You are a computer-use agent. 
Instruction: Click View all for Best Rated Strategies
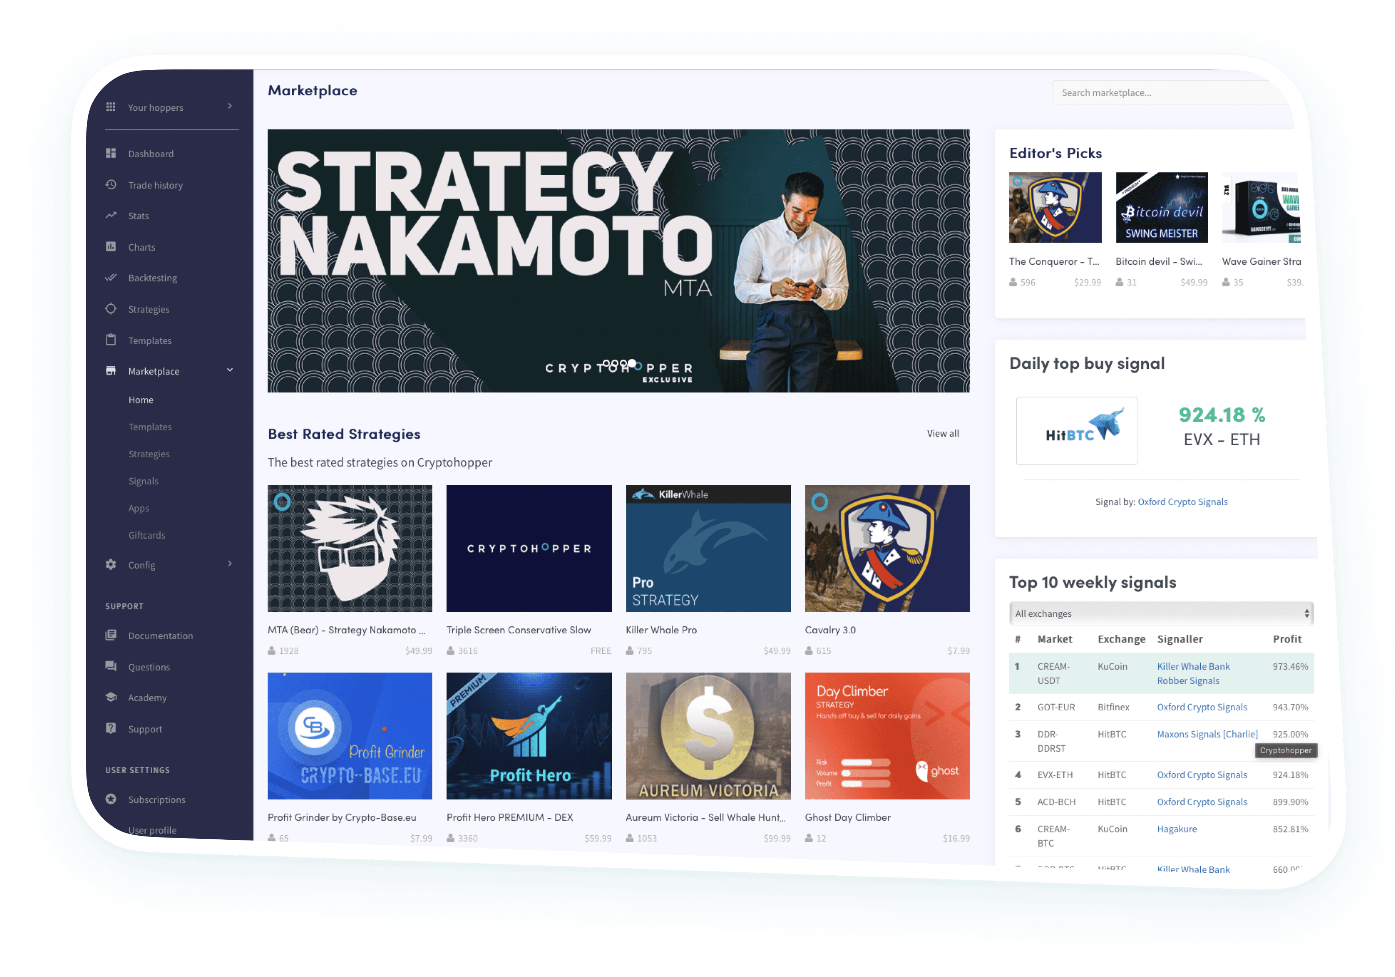[943, 433]
